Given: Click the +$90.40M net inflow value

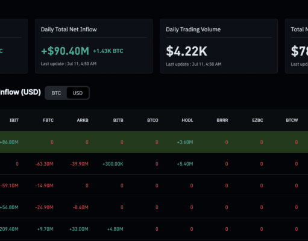Looking at the screenshot, I should [65, 51].
